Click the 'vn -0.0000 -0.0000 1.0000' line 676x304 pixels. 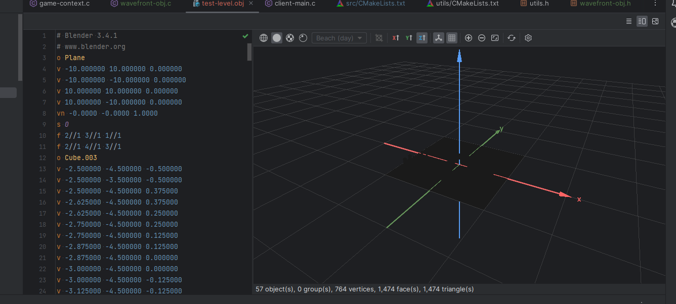point(107,113)
